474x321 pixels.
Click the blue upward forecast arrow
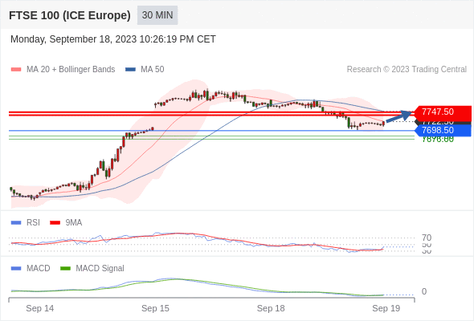tap(399, 116)
